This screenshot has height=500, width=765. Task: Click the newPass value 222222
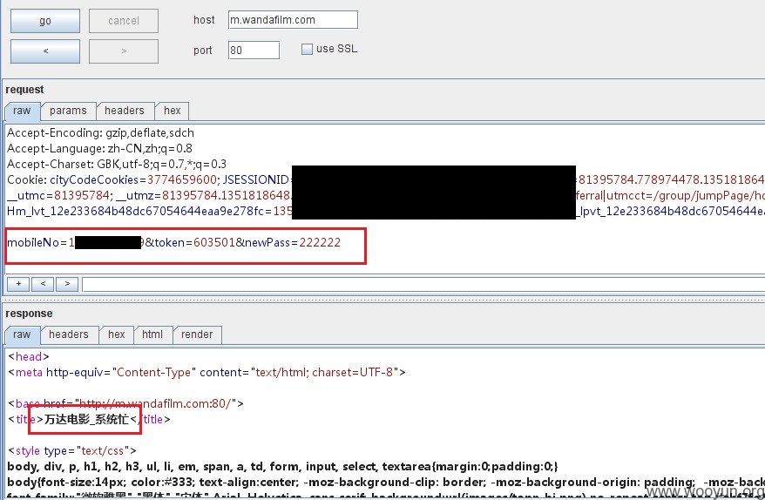(320, 243)
